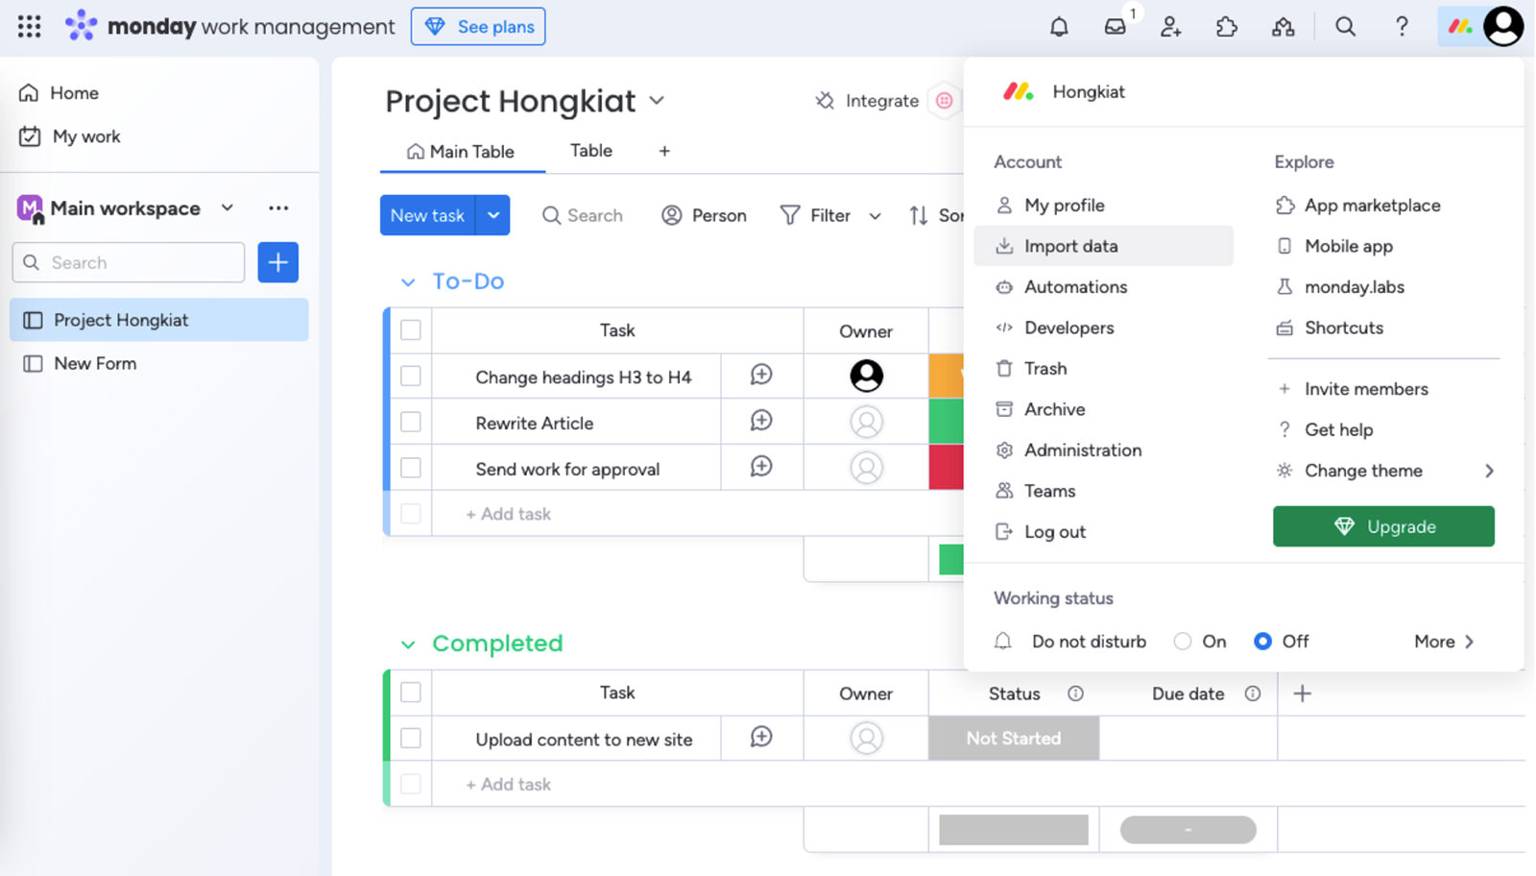1536x876 pixels.
Task: Open the notifications bell
Action: [x=1059, y=27]
